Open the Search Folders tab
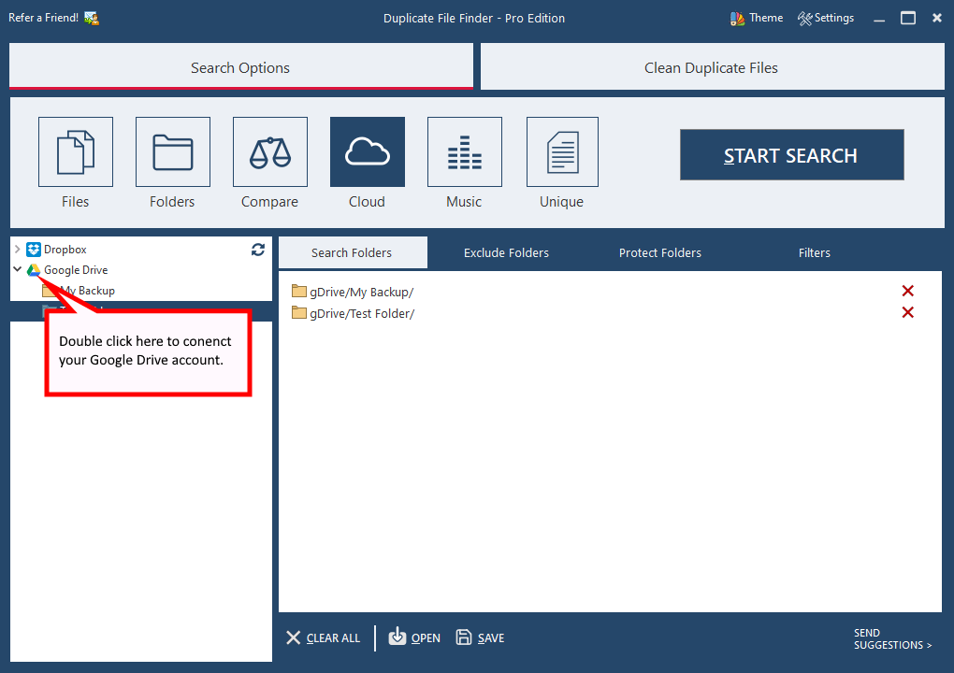 click(x=353, y=253)
